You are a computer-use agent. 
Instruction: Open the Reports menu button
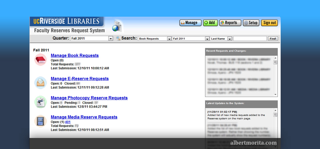pyautogui.click(x=230, y=23)
